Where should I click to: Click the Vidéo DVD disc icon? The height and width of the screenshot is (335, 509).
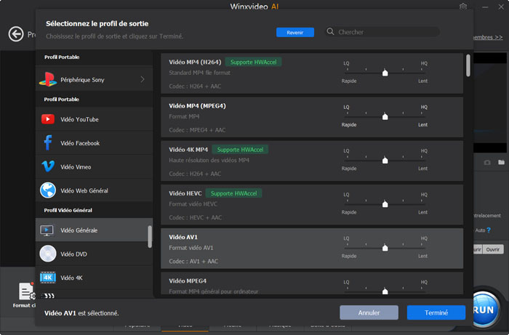point(48,254)
